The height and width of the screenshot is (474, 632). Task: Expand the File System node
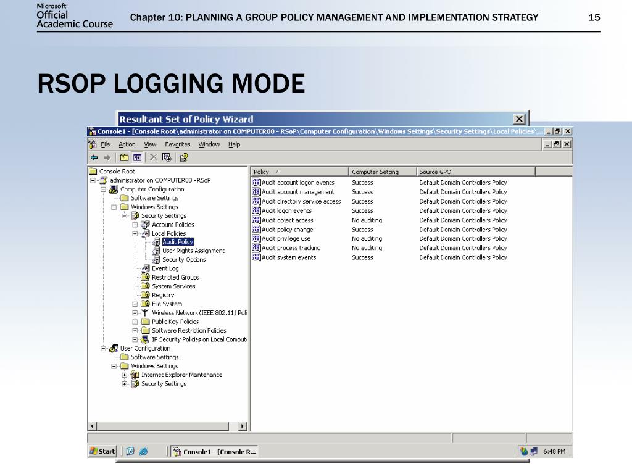click(x=135, y=304)
